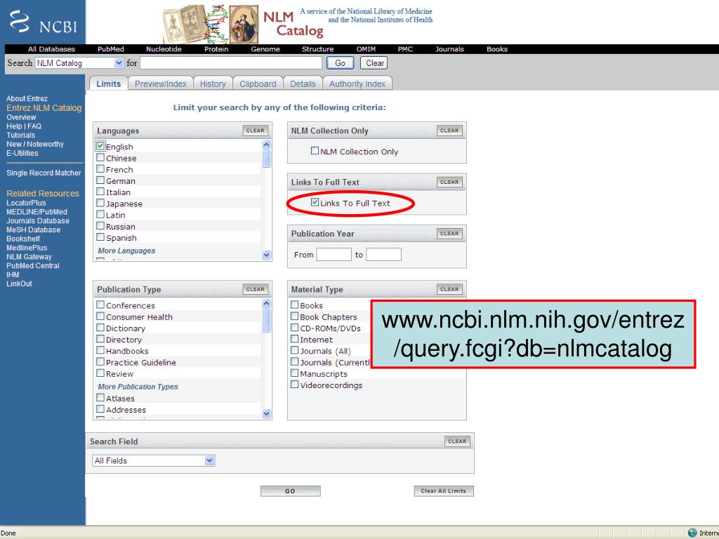Open PMC in top menu bar
The height and width of the screenshot is (539, 719).
click(405, 49)
